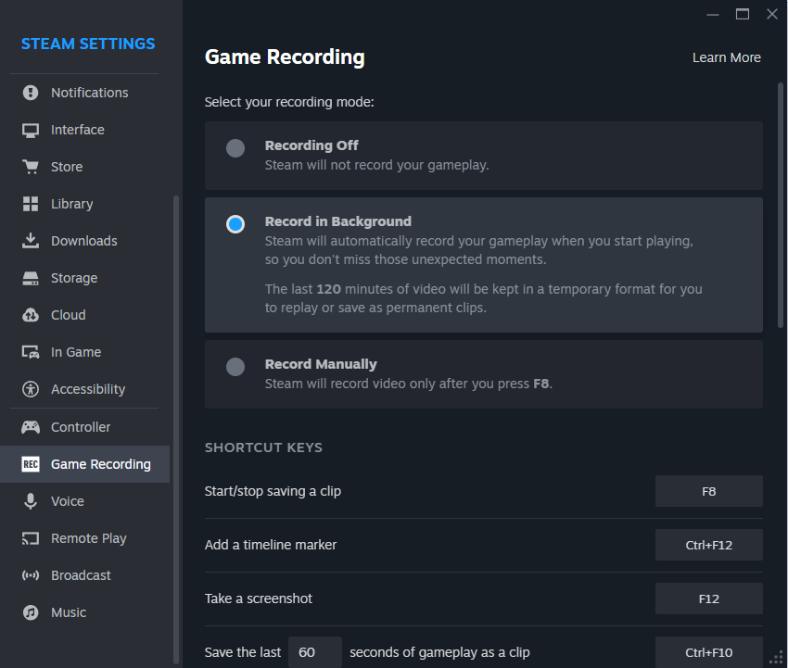The width and height of the screenshot is (788, 668).
Task: Change the Take a screenshot F12 shortcut
Action: (708, 599)
